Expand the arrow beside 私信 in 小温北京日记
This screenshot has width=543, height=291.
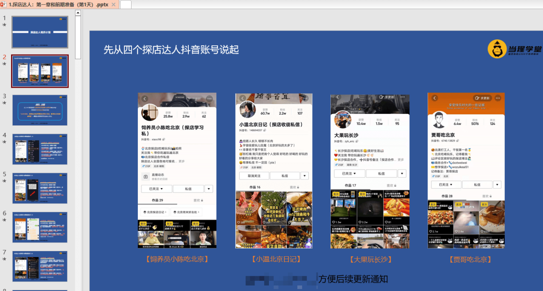coord(305,176)
